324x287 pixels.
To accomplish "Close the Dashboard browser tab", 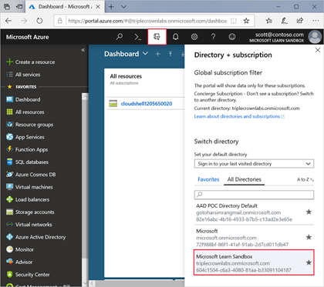I will point(98,7).
